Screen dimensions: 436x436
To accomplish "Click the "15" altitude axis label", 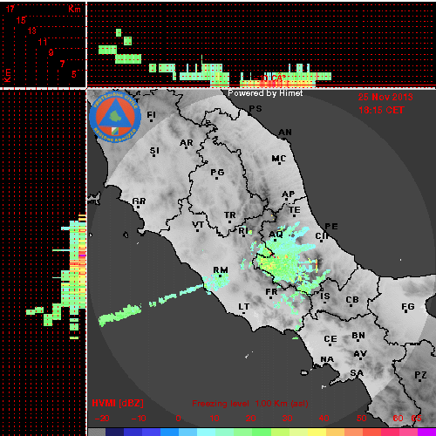I will (21, 20).
